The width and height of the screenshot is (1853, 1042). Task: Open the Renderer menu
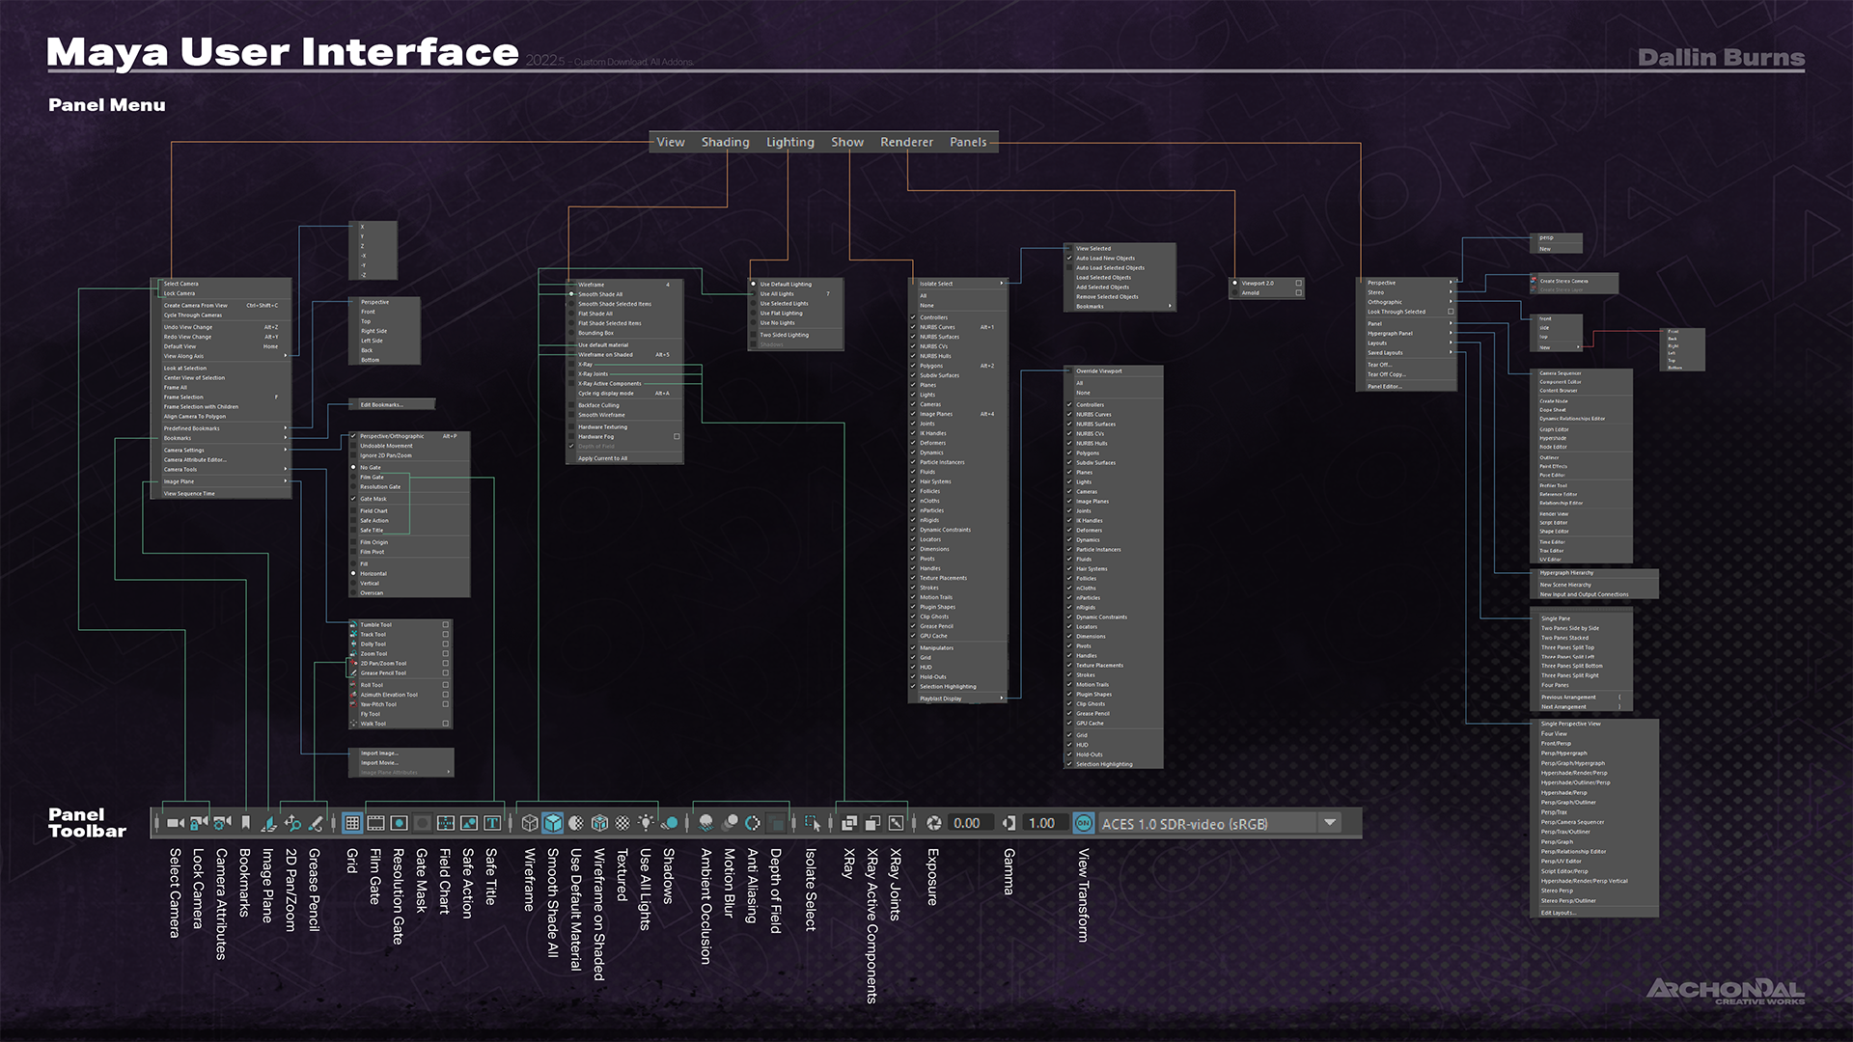(906, 142)
